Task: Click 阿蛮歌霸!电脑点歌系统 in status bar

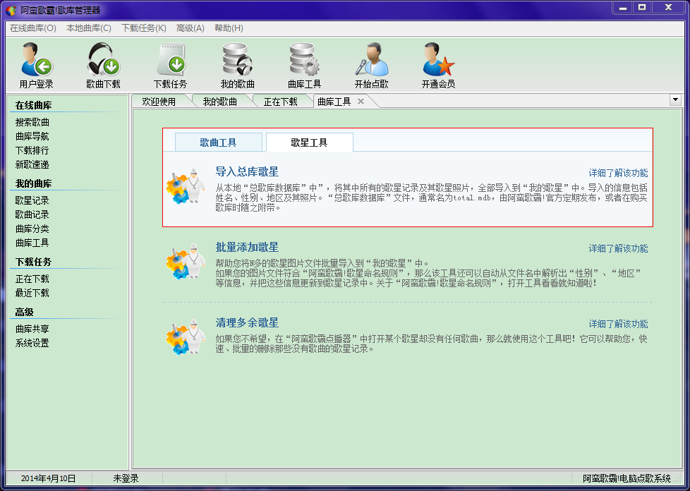Action: tap(627, 479)
